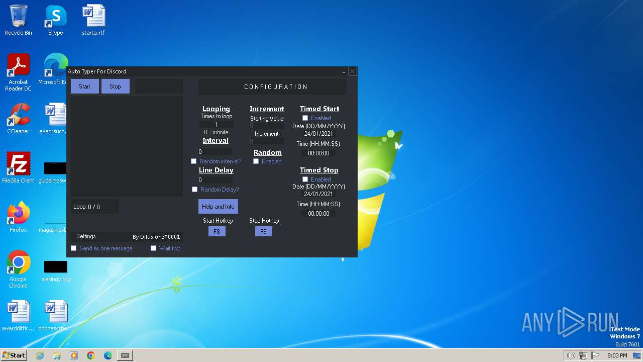Screen dimensions: 643x362
Task: Click the Stop button
Action: point(115,86)
